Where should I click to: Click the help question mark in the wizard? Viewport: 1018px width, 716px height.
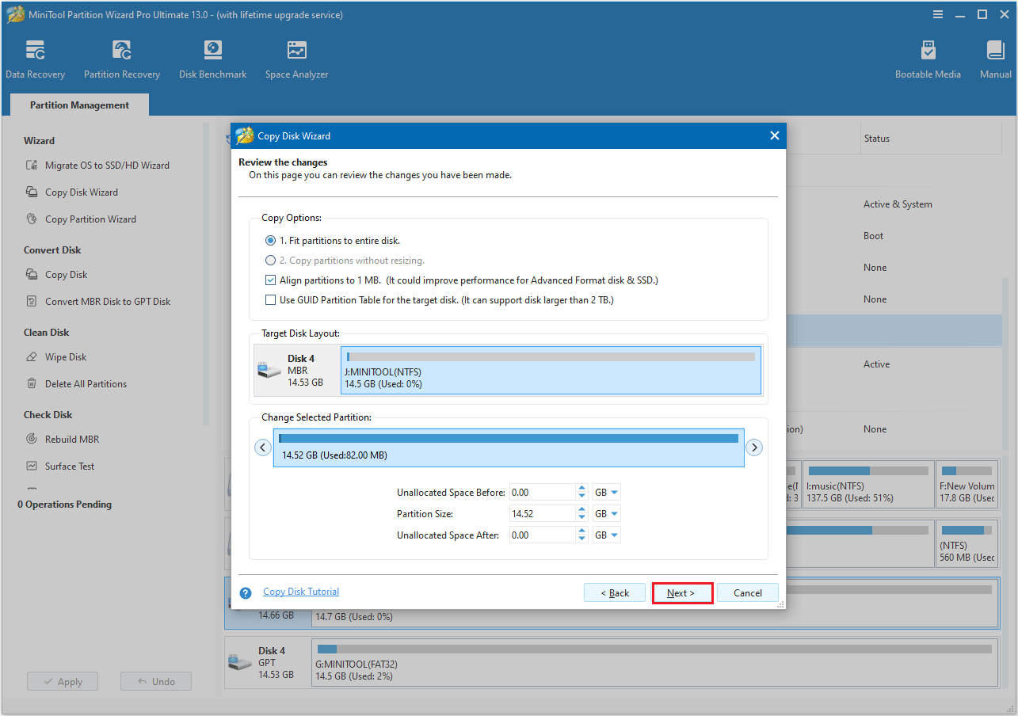coord(246,592)
